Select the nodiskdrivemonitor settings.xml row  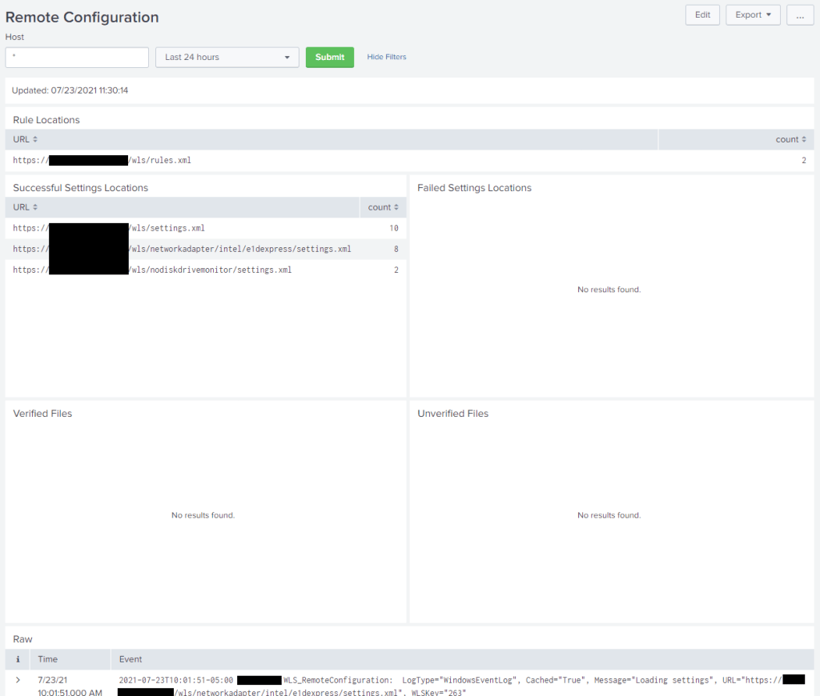click(210, 270)
